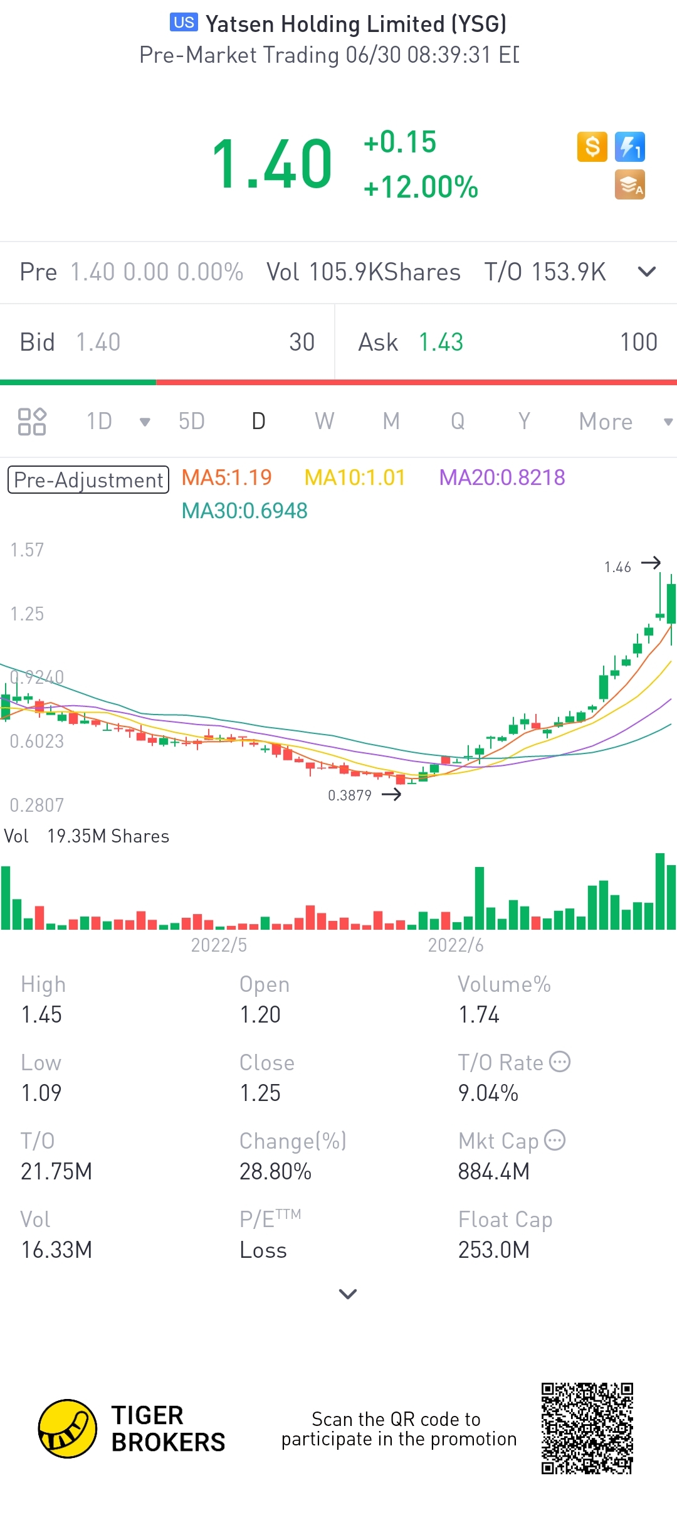Tap the MA5:1.19 indicator label
Screen dimensions: 677x1537
pos(226,477)
